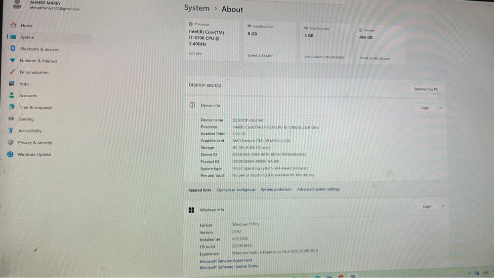Click the Accessibility figure icon
The width and height of the screenshot is (494, 278).
(x=11, y=130)
